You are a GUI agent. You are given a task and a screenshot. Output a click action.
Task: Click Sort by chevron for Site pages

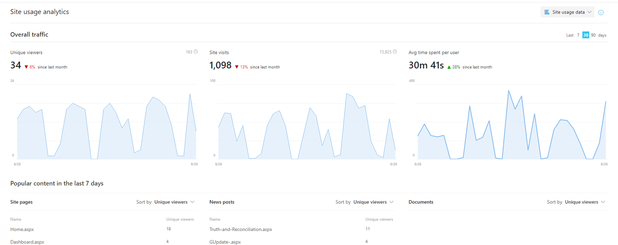[x=192, y=202]
